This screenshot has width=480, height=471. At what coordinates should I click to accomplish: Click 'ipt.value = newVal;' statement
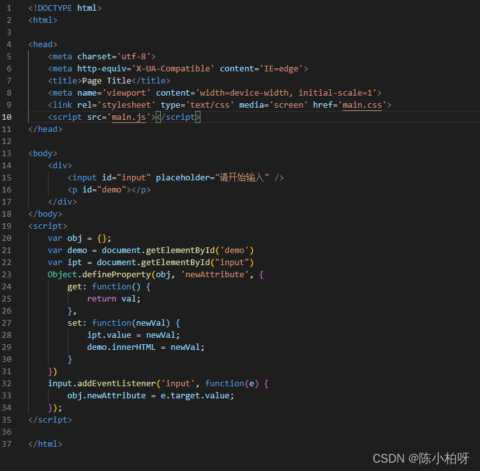tap(133, 335)
